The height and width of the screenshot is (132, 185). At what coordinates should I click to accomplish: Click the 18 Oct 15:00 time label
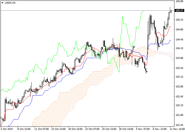pos(75,129)
